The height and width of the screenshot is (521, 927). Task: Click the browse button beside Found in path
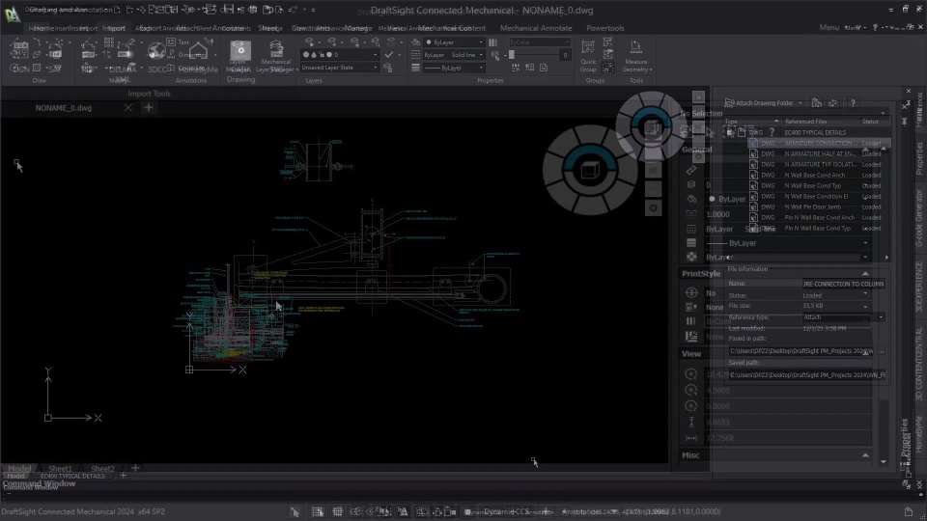[x=881, y=351]
